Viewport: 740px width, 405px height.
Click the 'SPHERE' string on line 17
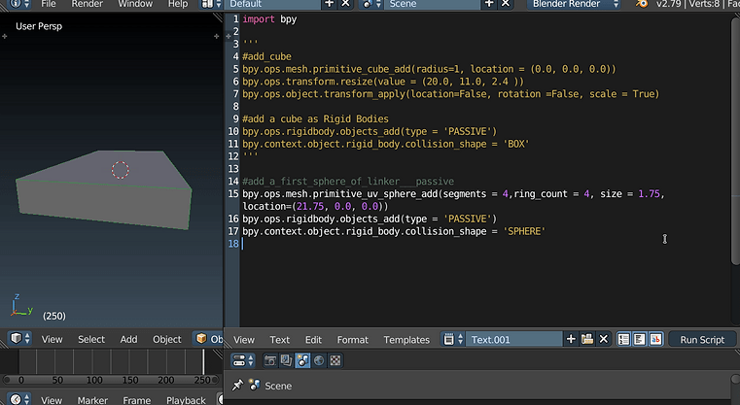[524, 231]
